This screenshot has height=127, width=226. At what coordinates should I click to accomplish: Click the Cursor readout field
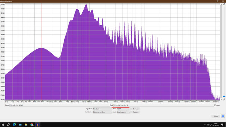pos(60,105)
